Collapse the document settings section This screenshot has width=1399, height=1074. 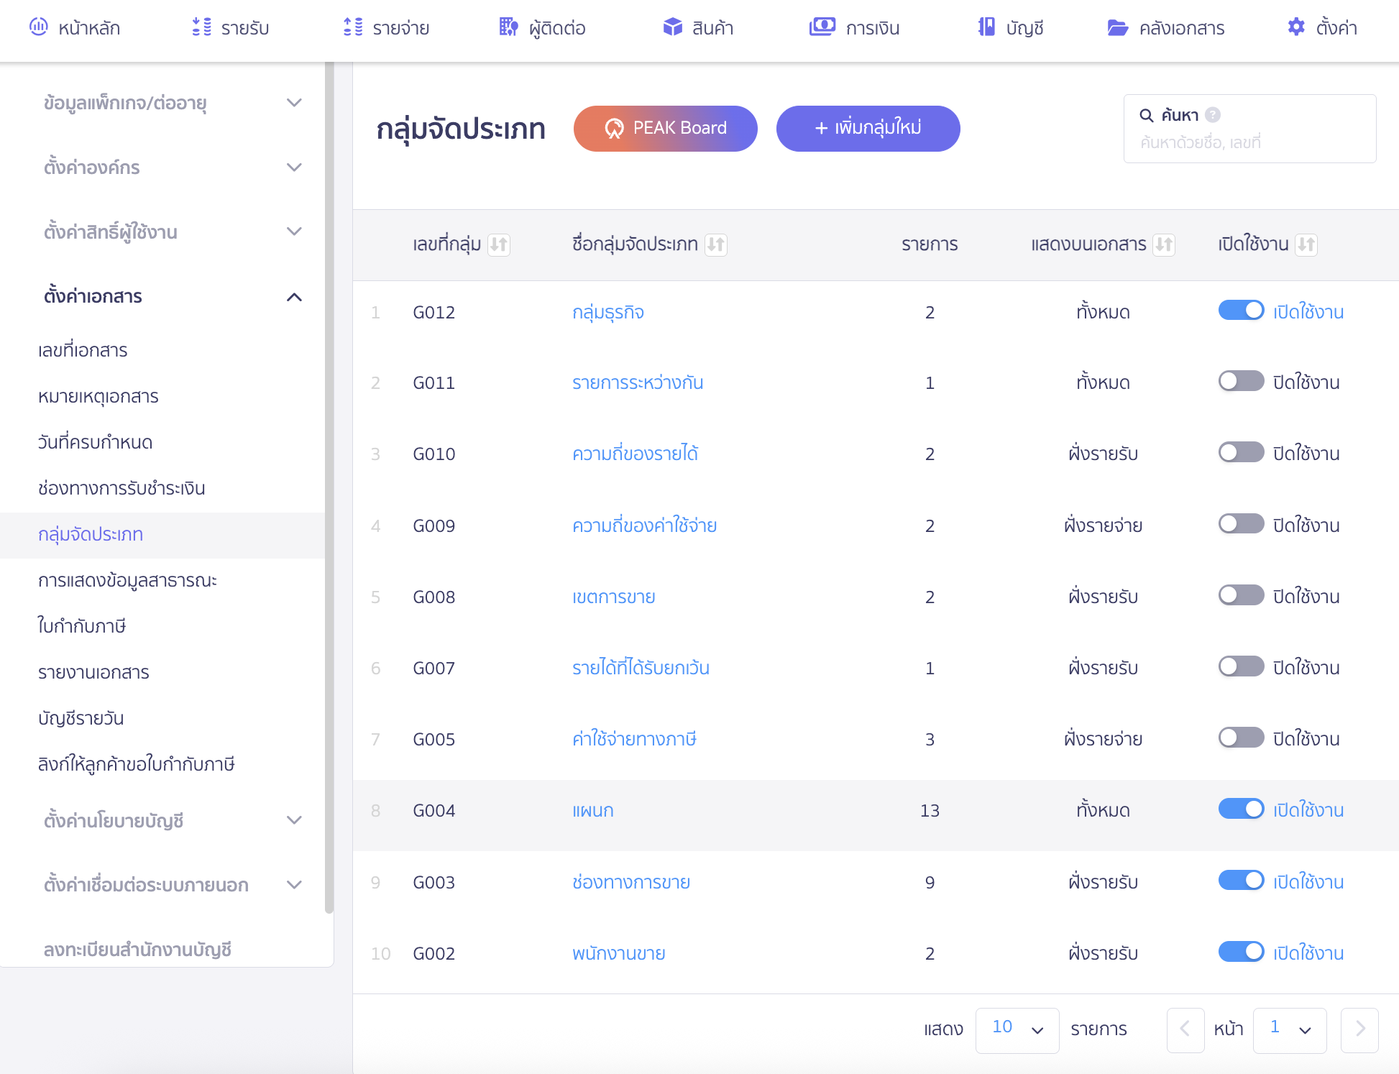coord(294,297)
